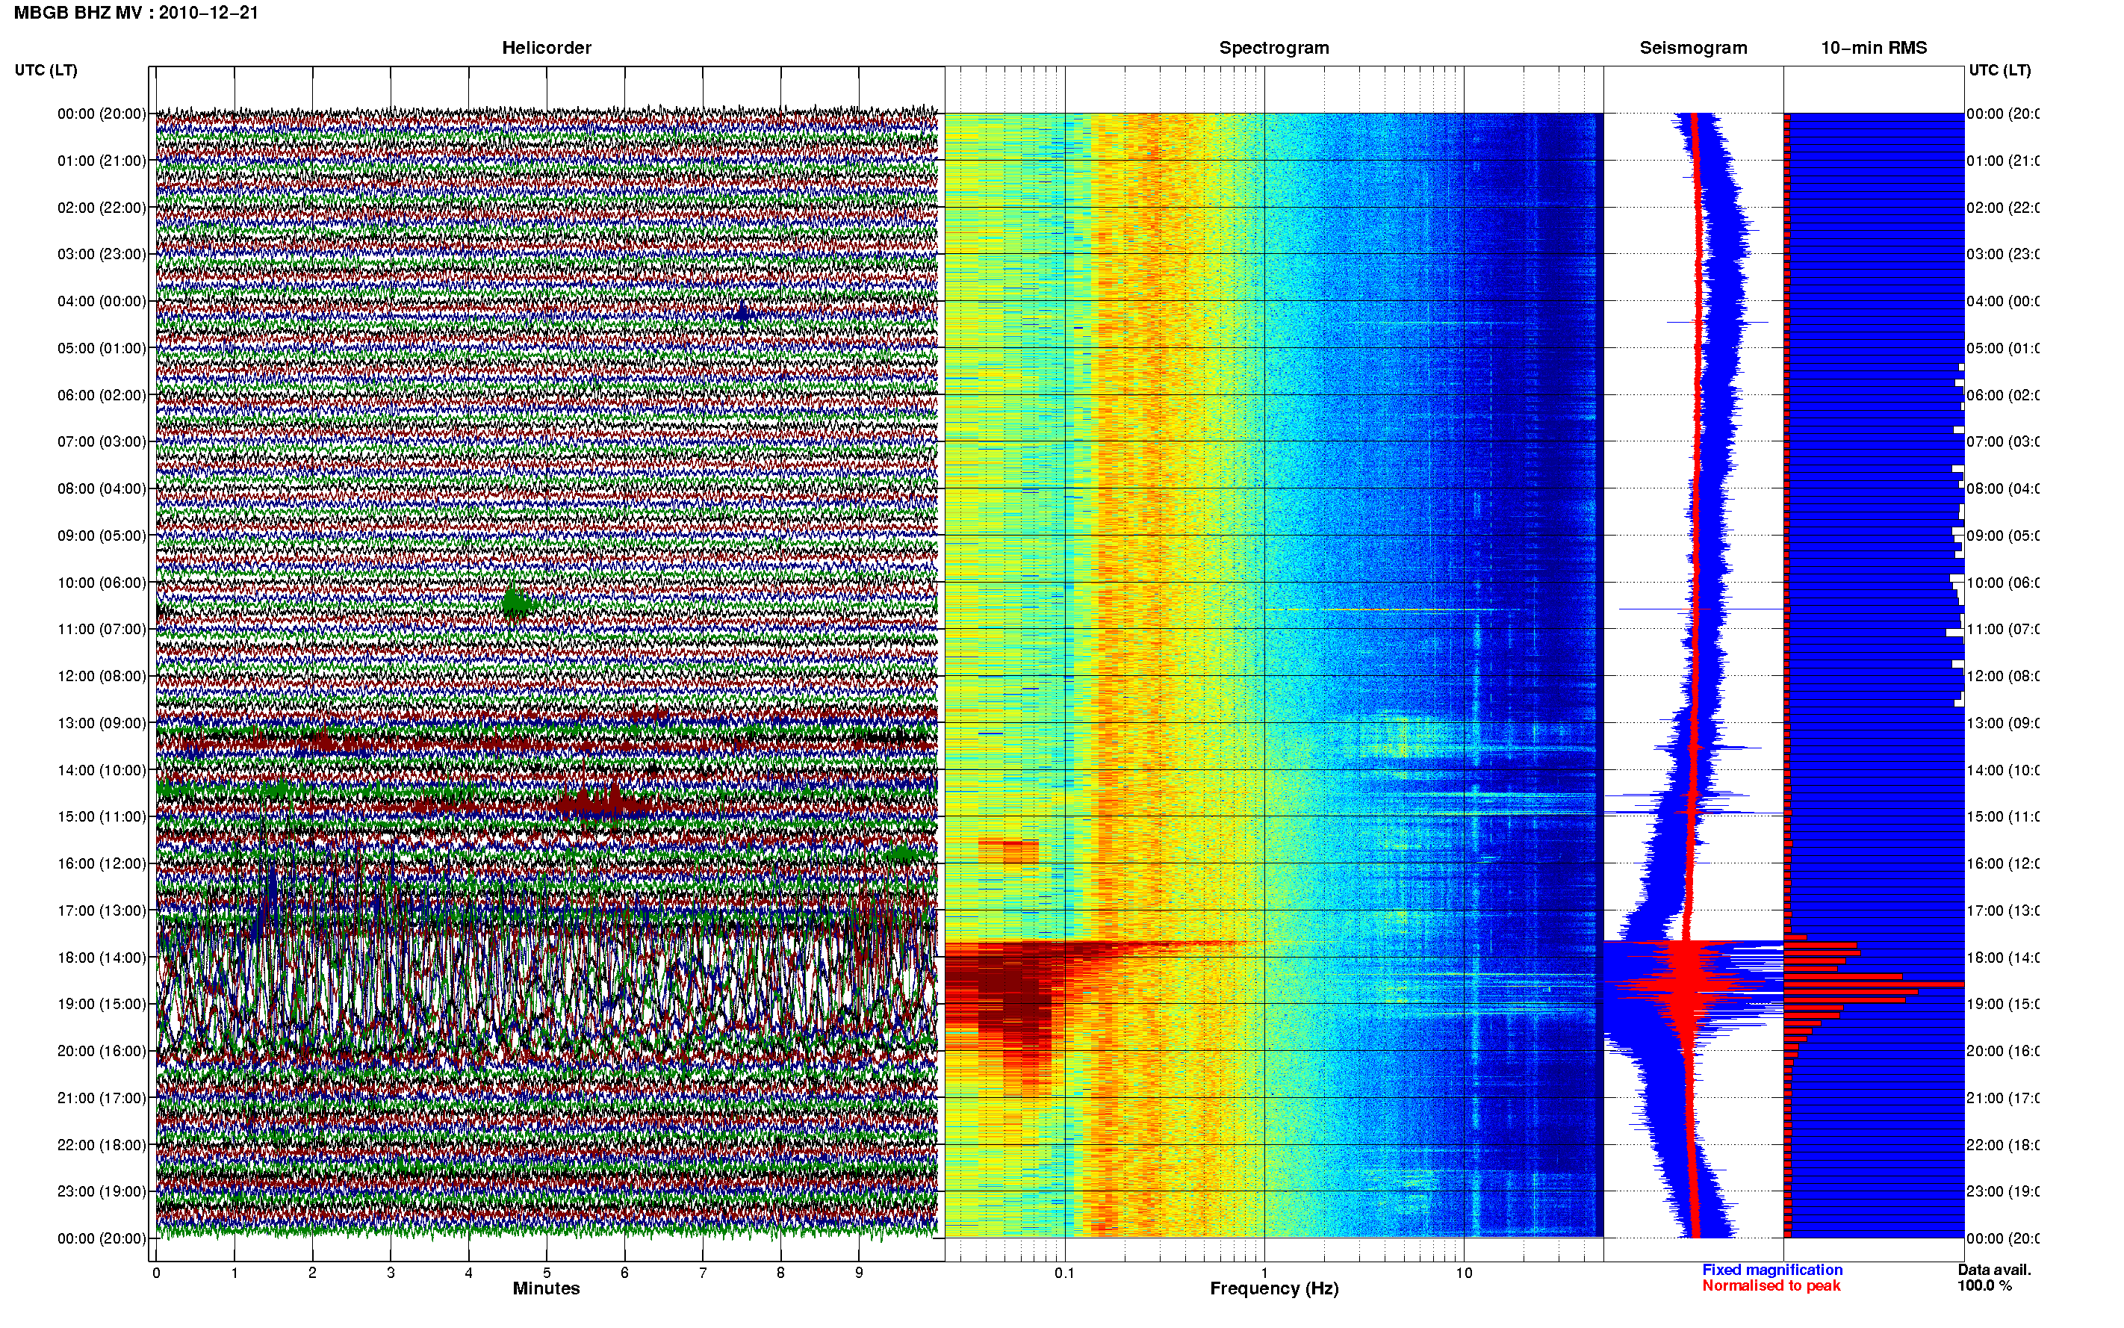The image size is (2124, 1328).
Task: Click the left time label '14:00 (10:00)'
Action: point(102,770)
